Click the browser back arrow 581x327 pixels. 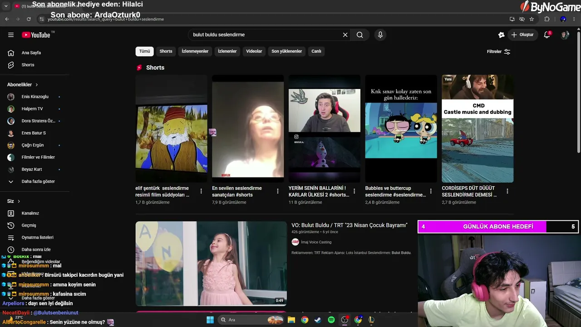coord(7,19)
